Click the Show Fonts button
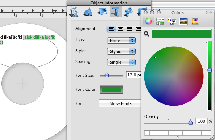 [120, 103]
